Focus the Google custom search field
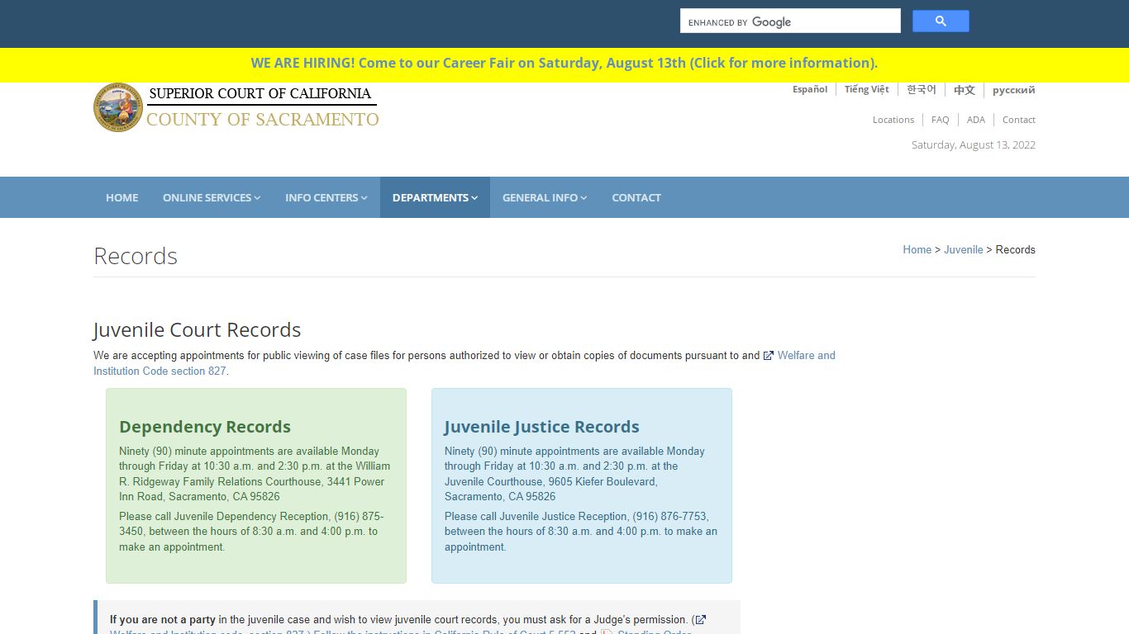 790,21
